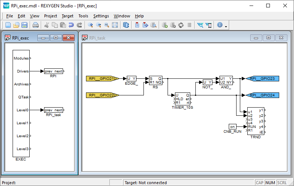
Task: Click the About info icon in toolbar
Action: (x=219, y=25)
